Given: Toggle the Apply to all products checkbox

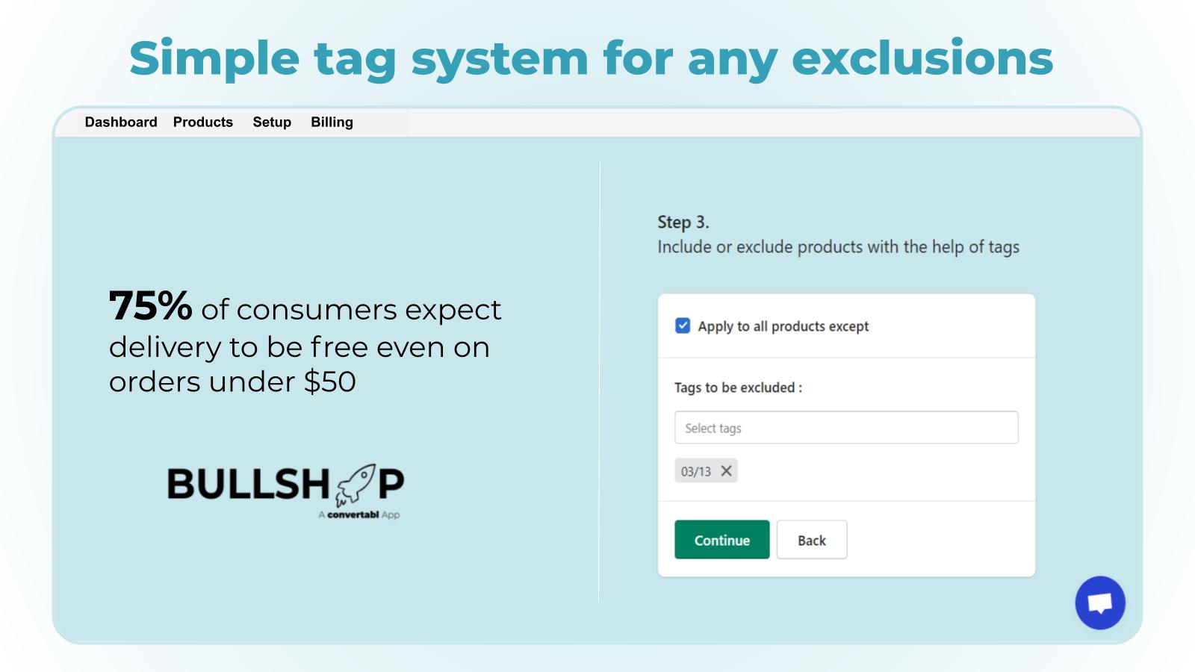Looking at the screenshot, I should pos(683,326).
